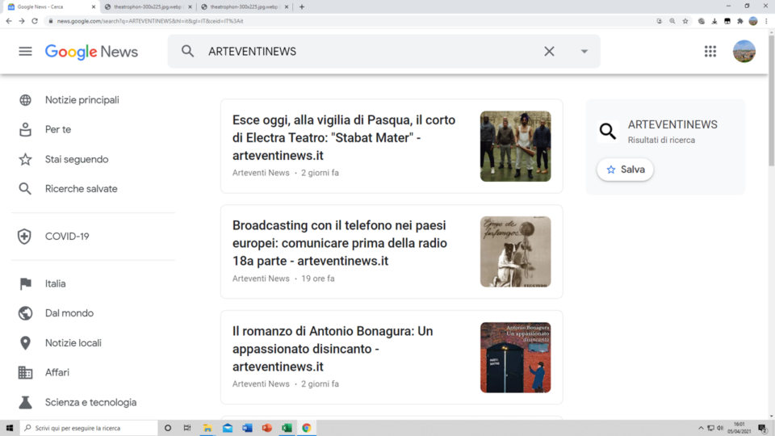
Task: Open the Affari section
Action: [x=57, y=373]
